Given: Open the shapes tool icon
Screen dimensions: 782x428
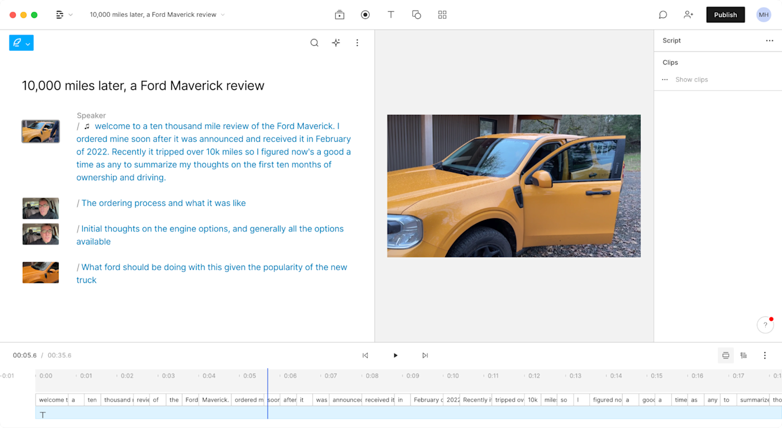Looking at the screenshot, I should point(417,15).
